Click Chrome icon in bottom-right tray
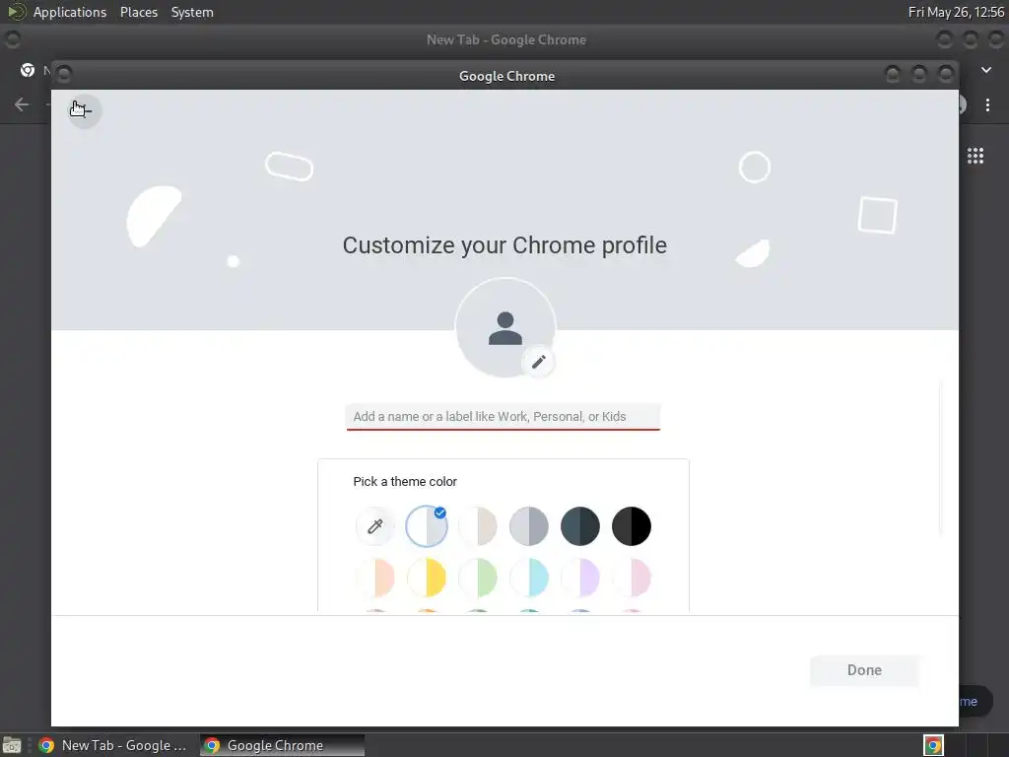The height and width of the screenshot is (757, 1009). 933,745
